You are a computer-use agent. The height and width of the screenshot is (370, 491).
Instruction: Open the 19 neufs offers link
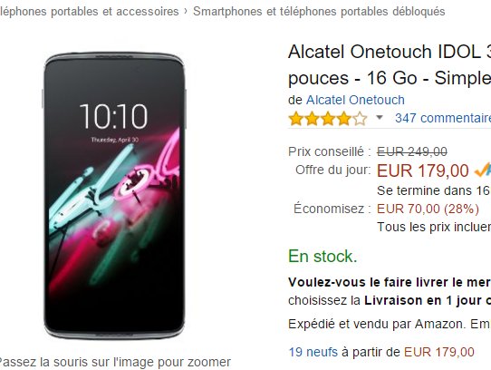coord(313,352)
